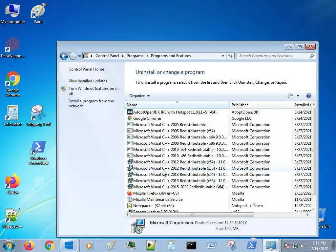Select Microsoft Visual C++ 2010 x64 Redistributable
The width and height of the screenshot is (336, 252).
pos(218,149)
